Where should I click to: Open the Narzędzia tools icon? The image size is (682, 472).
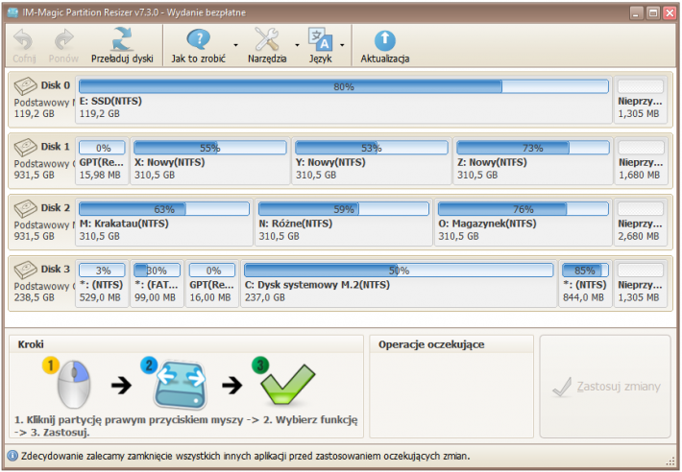click(267, 39)
